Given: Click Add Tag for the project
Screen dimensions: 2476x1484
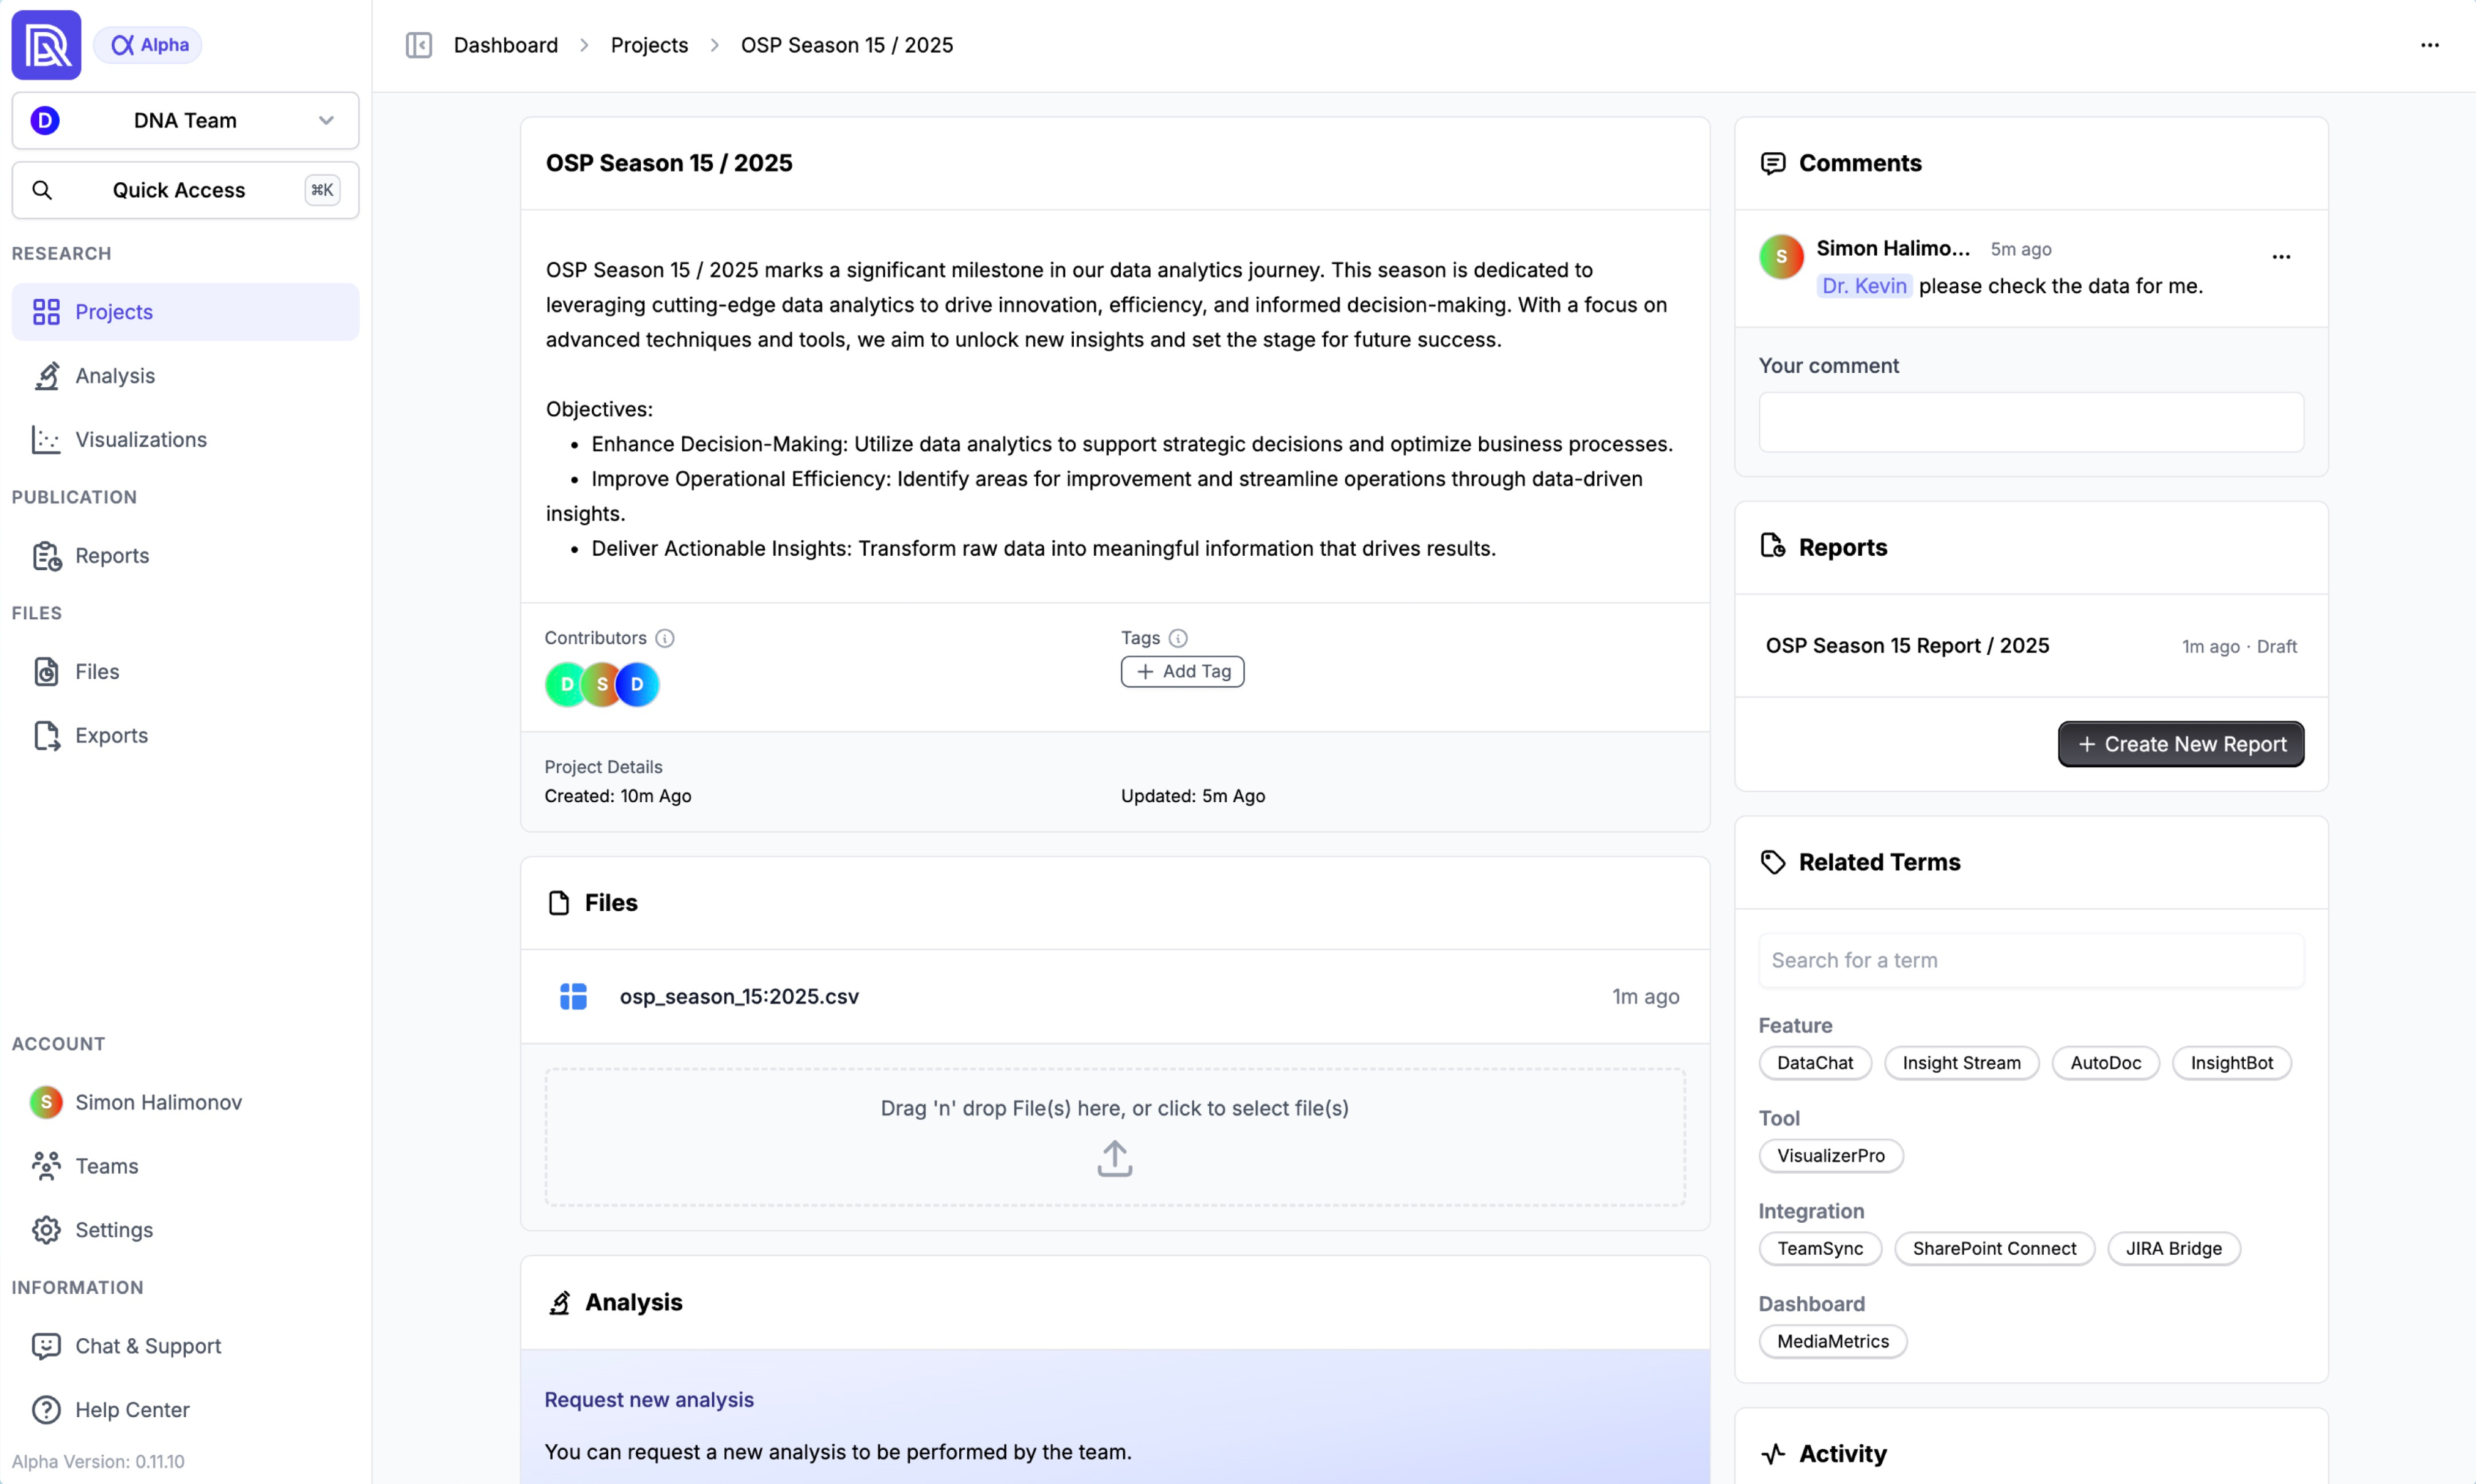Looking at the screenshot, I should (x=1181, y=671).
